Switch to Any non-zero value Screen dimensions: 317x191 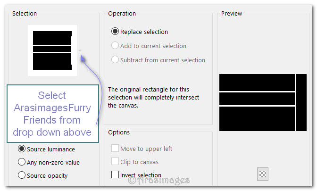point(22,162)
